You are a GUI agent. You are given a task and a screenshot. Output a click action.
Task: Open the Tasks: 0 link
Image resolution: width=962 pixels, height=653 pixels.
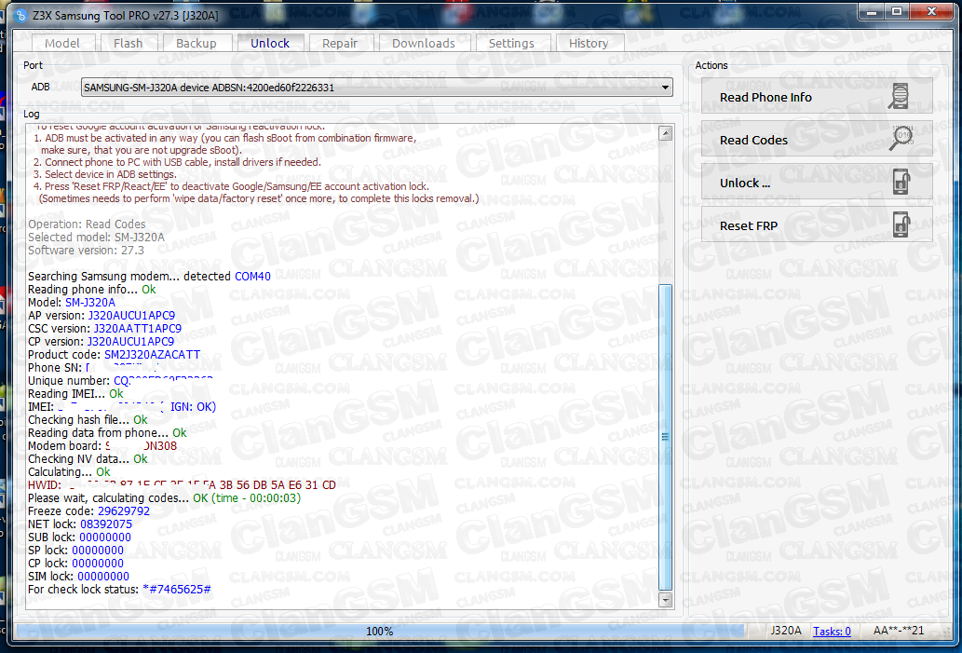832,631
